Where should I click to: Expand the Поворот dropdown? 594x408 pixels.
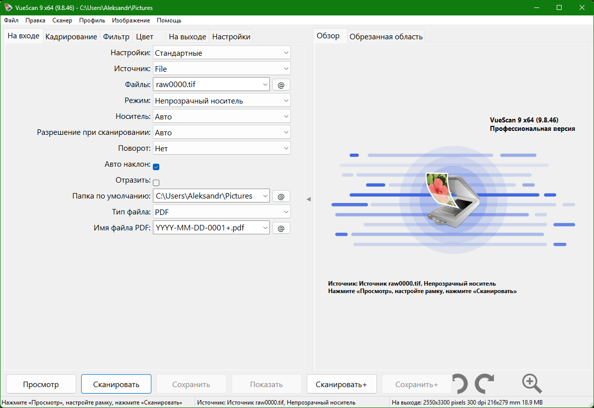[222, 149]
